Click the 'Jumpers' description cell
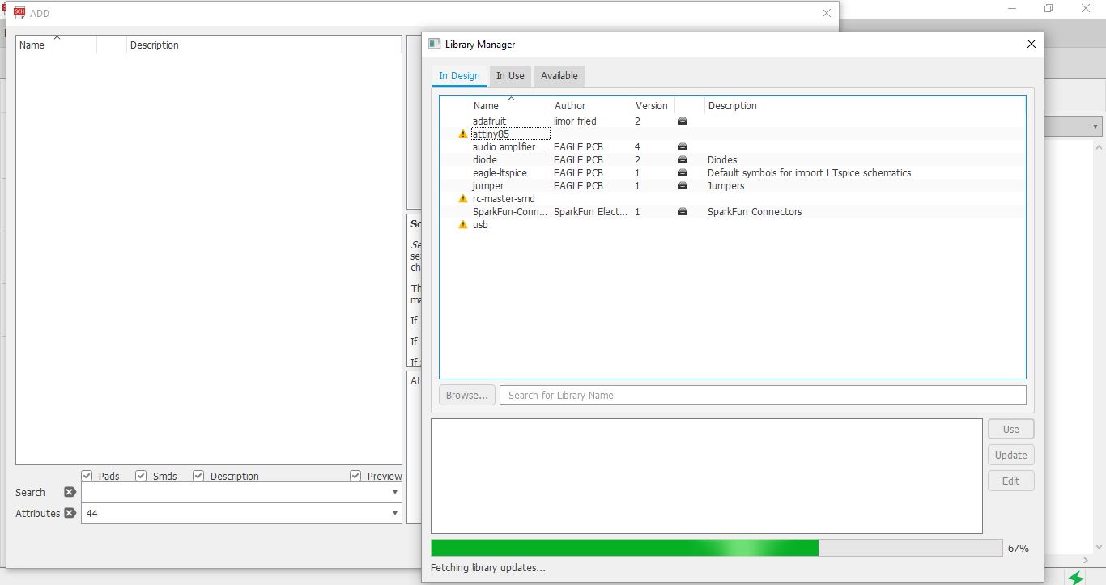Image resolution: width=1106 pixels, height=585 pixels. click(x=725, y=186)
